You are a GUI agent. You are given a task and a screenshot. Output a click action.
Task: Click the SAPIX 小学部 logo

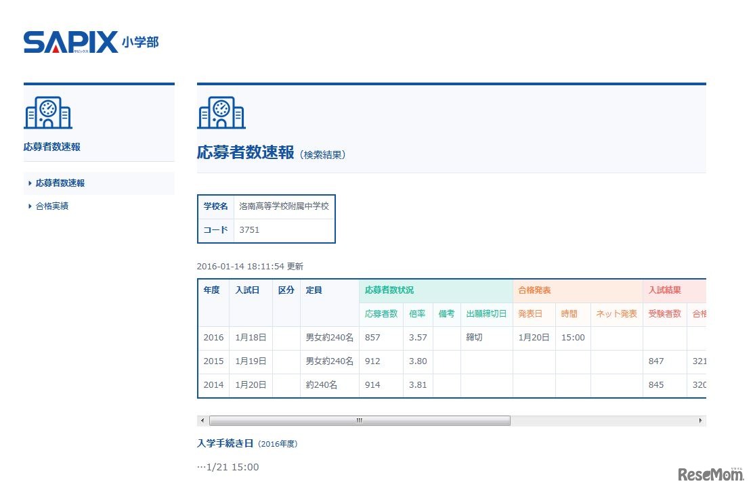(91, 42)
